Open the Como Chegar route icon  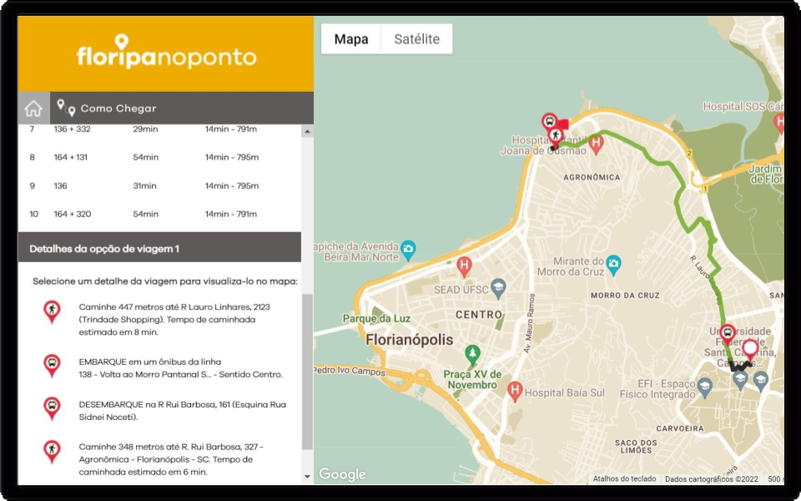(66, 108)
